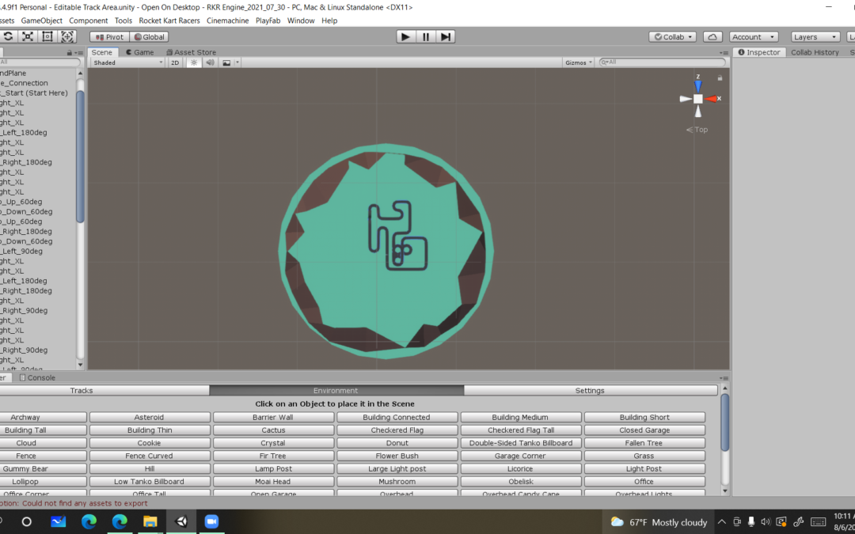This screenshot has height=534, width=855.
Task: Toggle scene audio speaker icon
Action: (x=210, y=62)
